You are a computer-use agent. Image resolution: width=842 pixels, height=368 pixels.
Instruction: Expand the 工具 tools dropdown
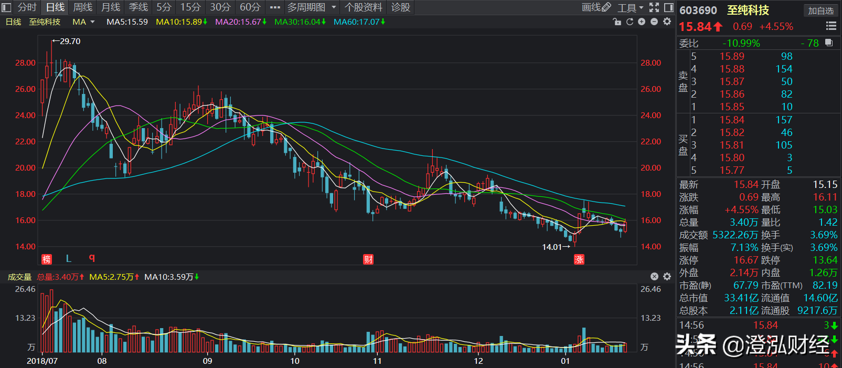(x=630, y=8)
